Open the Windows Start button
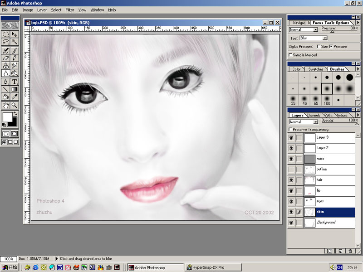The height and width of the screenshot is (272, 363). click(x=9, y=267)
